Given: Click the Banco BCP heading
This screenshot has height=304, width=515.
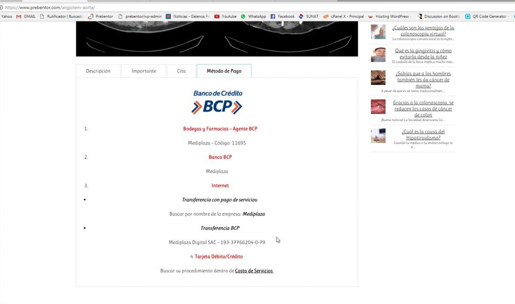Looking at the screenshot, I should (x=220, y=157).
